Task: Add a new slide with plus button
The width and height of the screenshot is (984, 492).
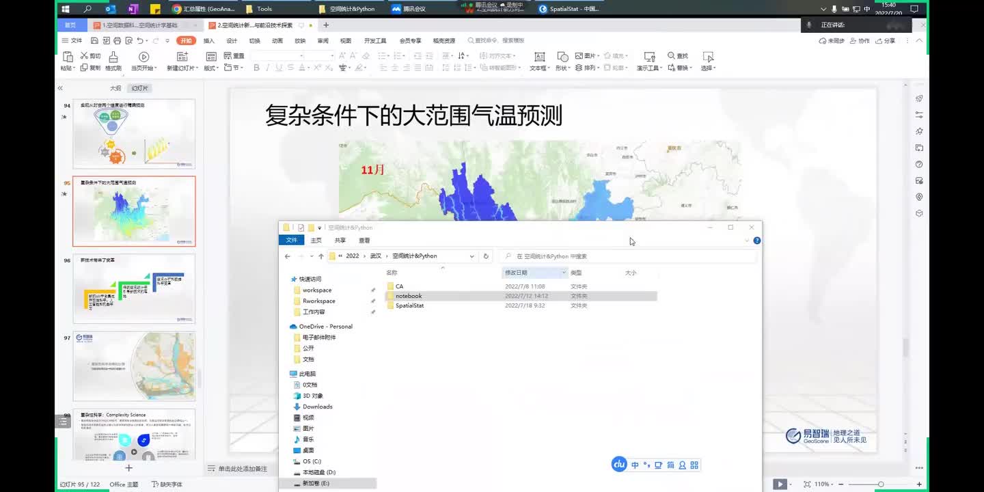Action: [x=128, y=468]
